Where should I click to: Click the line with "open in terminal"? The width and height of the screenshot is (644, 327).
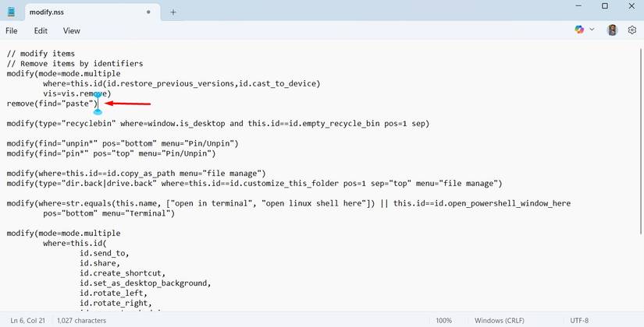pos(289,203)
